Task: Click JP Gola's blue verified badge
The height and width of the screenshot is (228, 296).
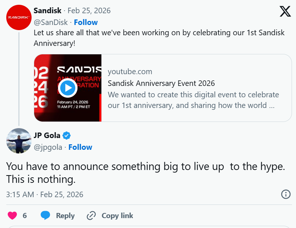Action: 66,135
